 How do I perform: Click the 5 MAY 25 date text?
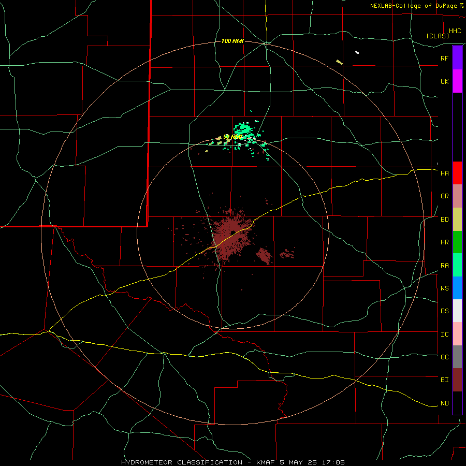[299, 462]
